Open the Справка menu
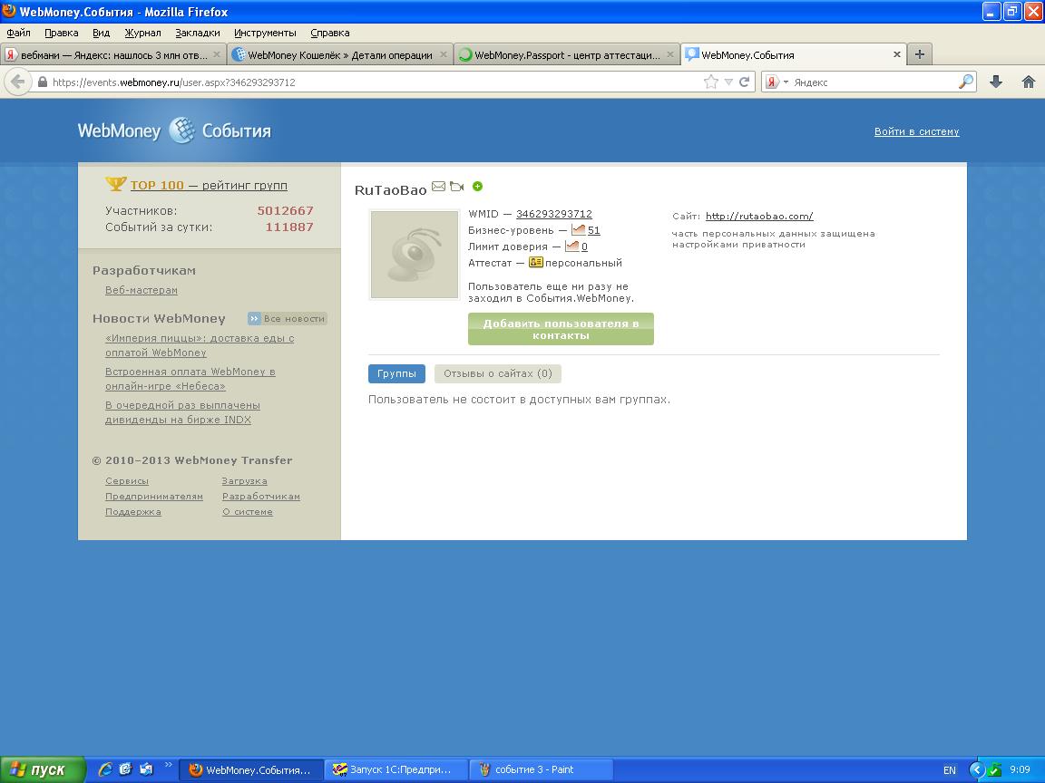1045x783 pixels. pyautogui.click(x=330, y=33)
